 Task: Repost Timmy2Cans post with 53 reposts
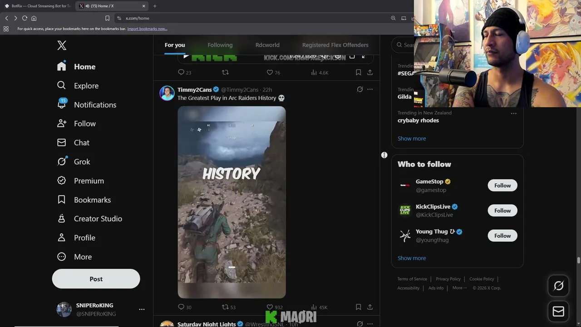[x=228, y=307]
